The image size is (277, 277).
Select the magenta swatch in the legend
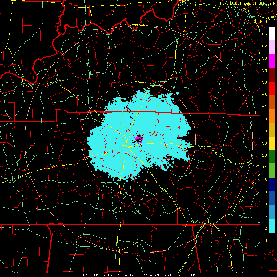[x=272, y=61]
